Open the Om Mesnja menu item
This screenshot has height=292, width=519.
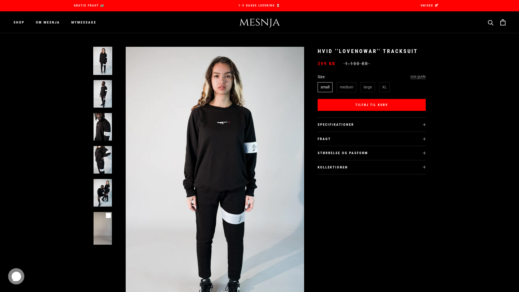[48, 22]
